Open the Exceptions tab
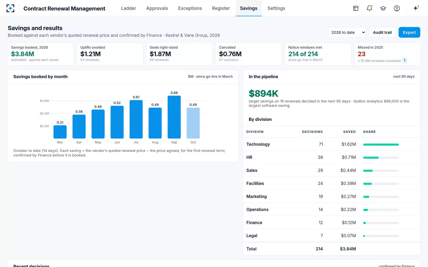Screen dimensions: 428x267 point(190,8)
